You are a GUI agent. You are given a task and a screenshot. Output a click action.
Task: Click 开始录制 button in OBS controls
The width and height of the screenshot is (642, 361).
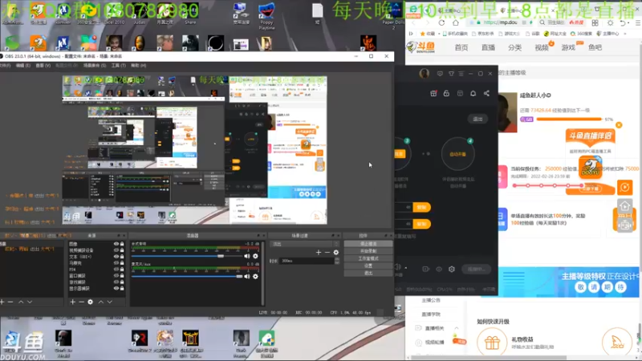pos(368,251)
